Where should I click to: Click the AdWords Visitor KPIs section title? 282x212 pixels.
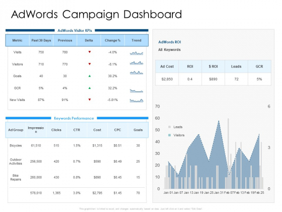[x=75, y=30]
